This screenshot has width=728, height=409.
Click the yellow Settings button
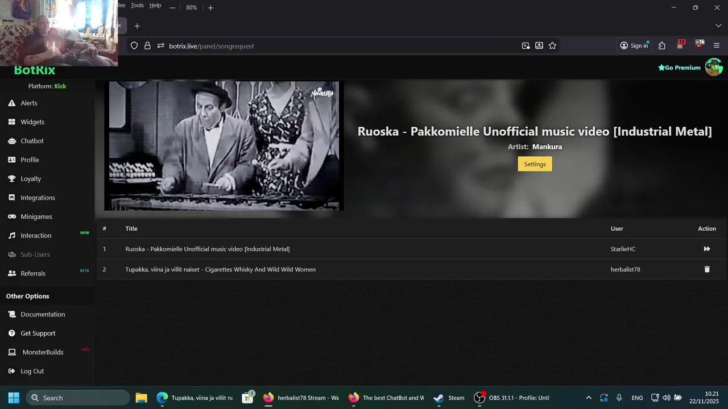(535, 164)
